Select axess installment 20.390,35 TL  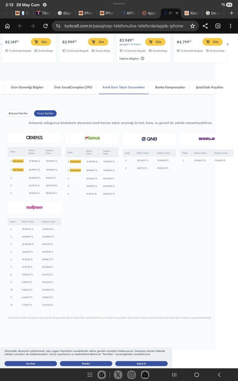click(x=34, y=178)
